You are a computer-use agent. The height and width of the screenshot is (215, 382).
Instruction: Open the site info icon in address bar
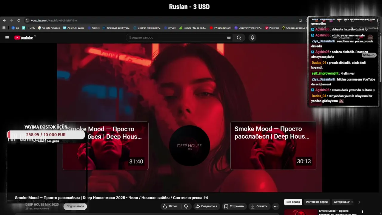coord(27,21)
